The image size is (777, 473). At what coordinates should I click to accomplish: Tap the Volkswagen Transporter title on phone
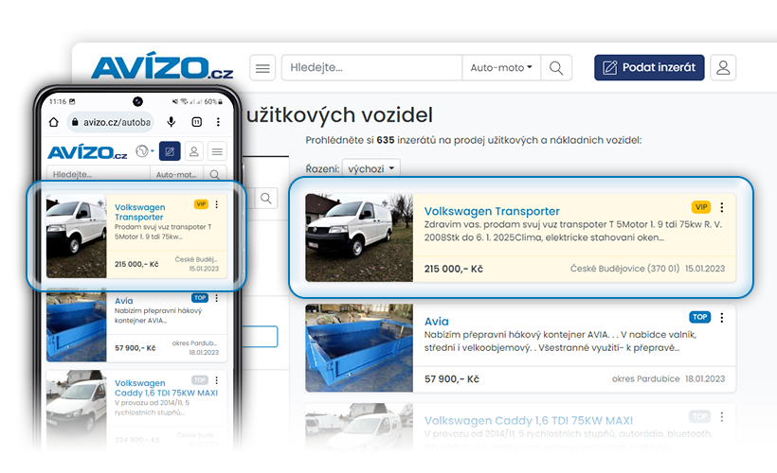coord(139,212)
